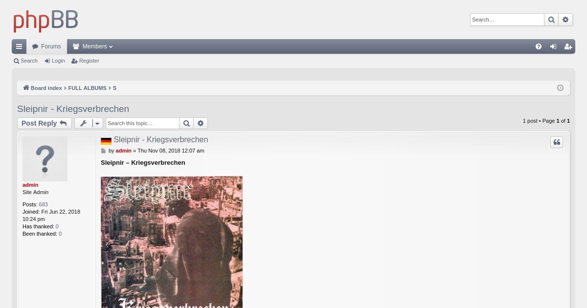Screen dimensions: 587x308
Task: Open the S forum breadcrumb
Action: point(114,88)
